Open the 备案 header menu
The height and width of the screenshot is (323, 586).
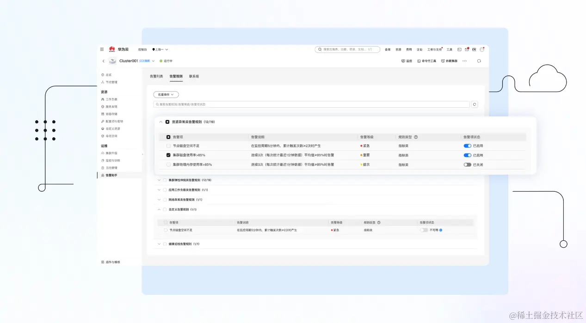(388, 49)
